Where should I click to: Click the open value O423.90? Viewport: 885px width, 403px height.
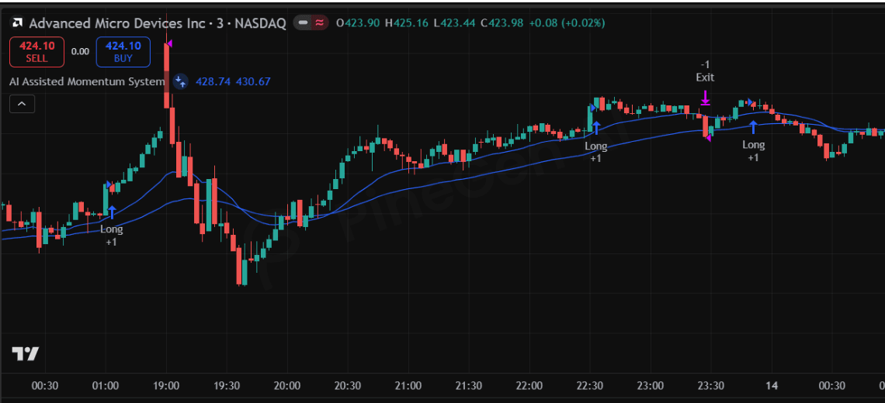[358, 23]
